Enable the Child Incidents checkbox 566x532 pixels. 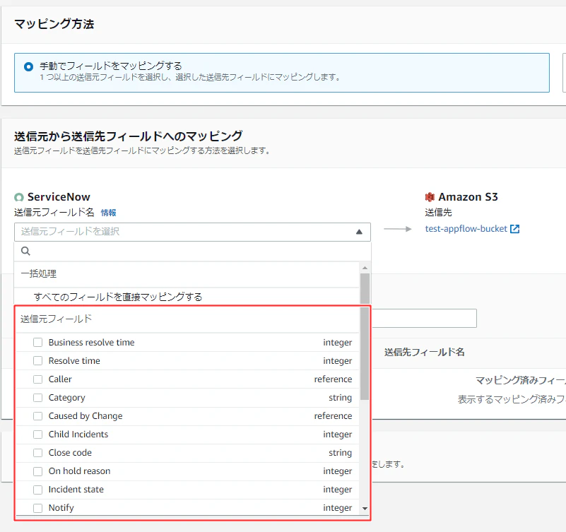point(38,435)
